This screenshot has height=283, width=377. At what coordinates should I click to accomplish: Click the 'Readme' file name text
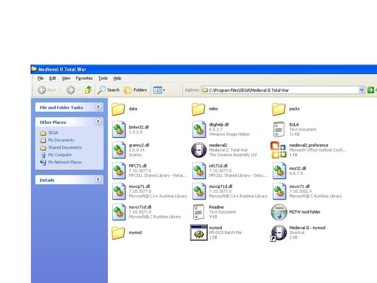click(x=216, y=207)
